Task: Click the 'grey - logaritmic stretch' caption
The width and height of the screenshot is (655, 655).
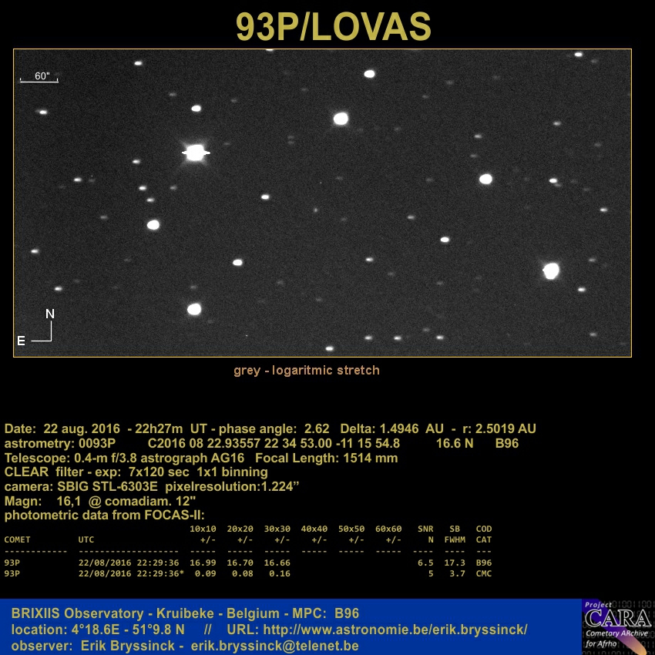Action: (307, 371)
